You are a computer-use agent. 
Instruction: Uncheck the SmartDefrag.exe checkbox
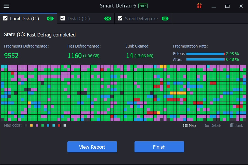(x=120, y=18)
